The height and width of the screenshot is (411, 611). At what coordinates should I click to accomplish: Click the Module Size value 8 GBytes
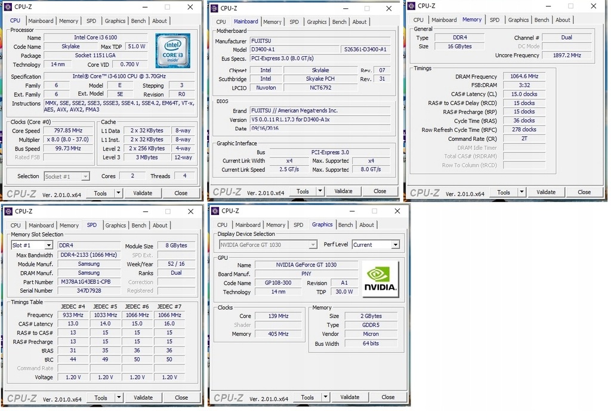(x=177, y=246)
